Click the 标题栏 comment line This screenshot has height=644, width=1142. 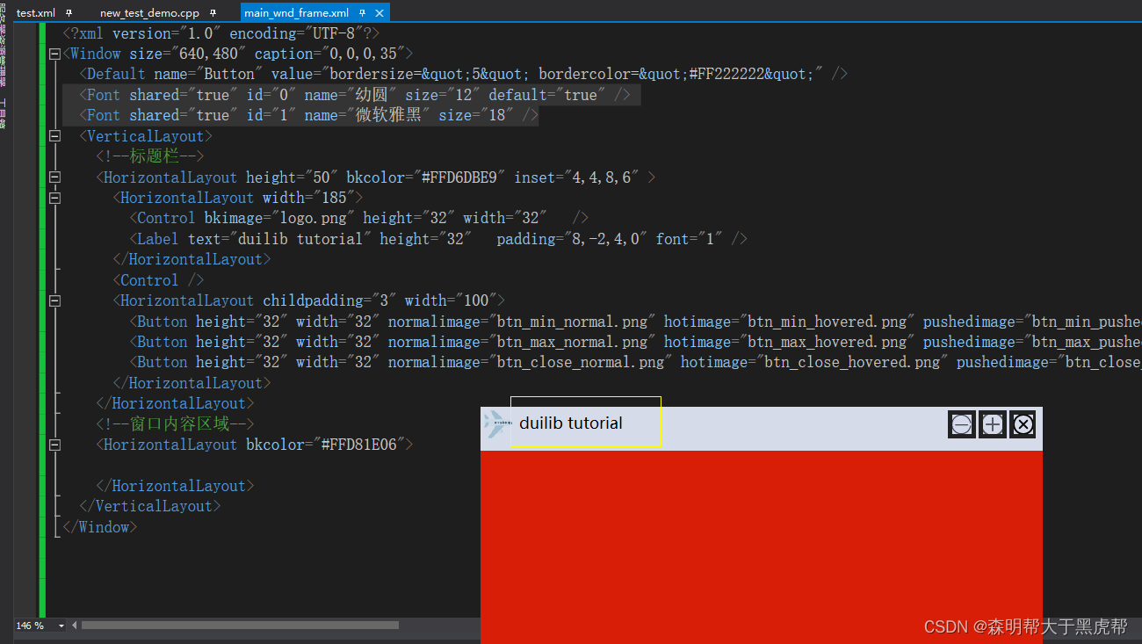tap(149, 156)
